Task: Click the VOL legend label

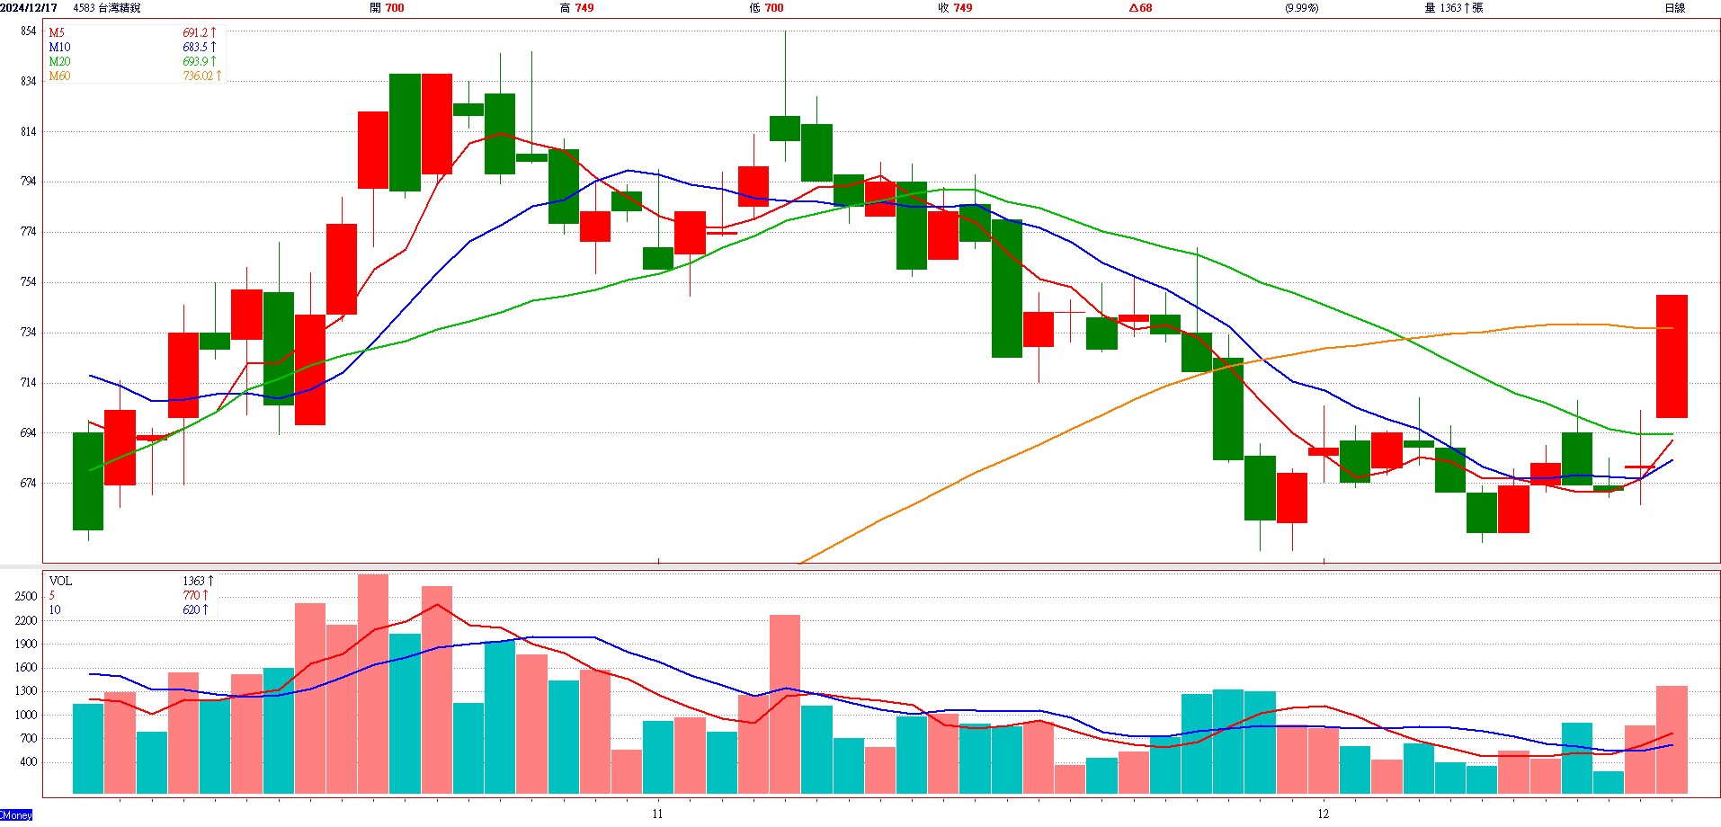Action: (60, 581)
